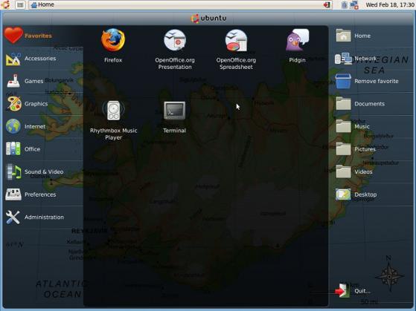Browse the Network place
This screenshot has height=311, width=416.
tap(356, 59)
